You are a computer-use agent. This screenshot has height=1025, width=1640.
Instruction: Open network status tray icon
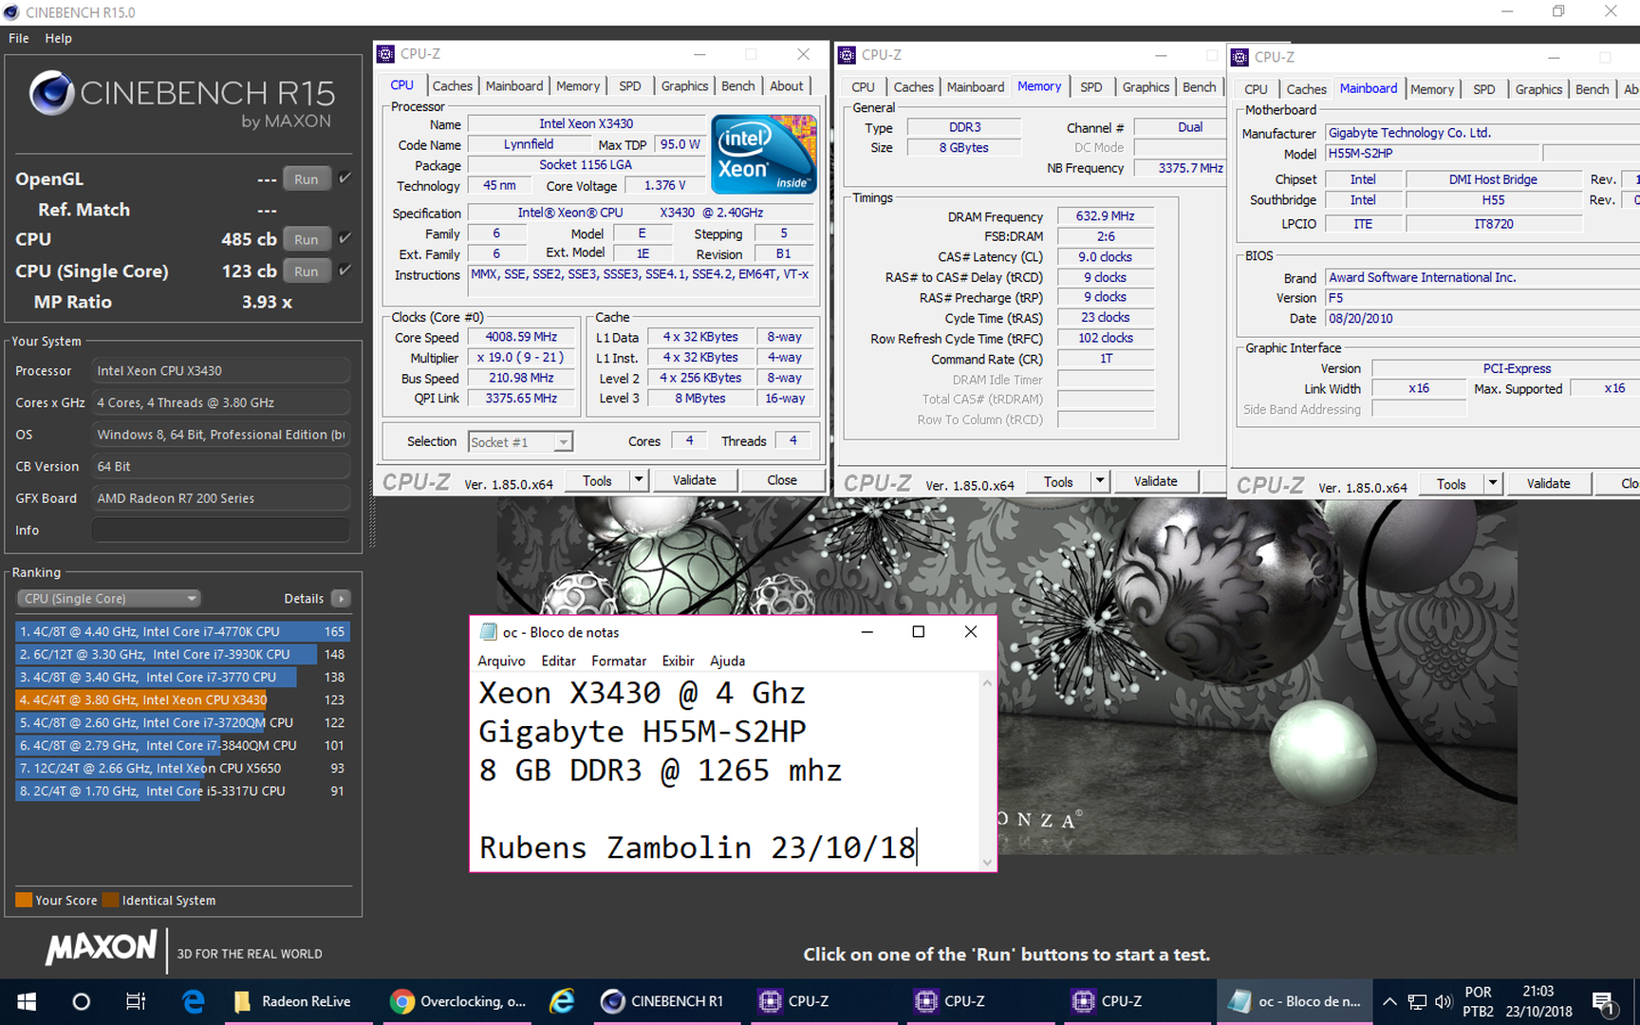pos(1417,1001)
